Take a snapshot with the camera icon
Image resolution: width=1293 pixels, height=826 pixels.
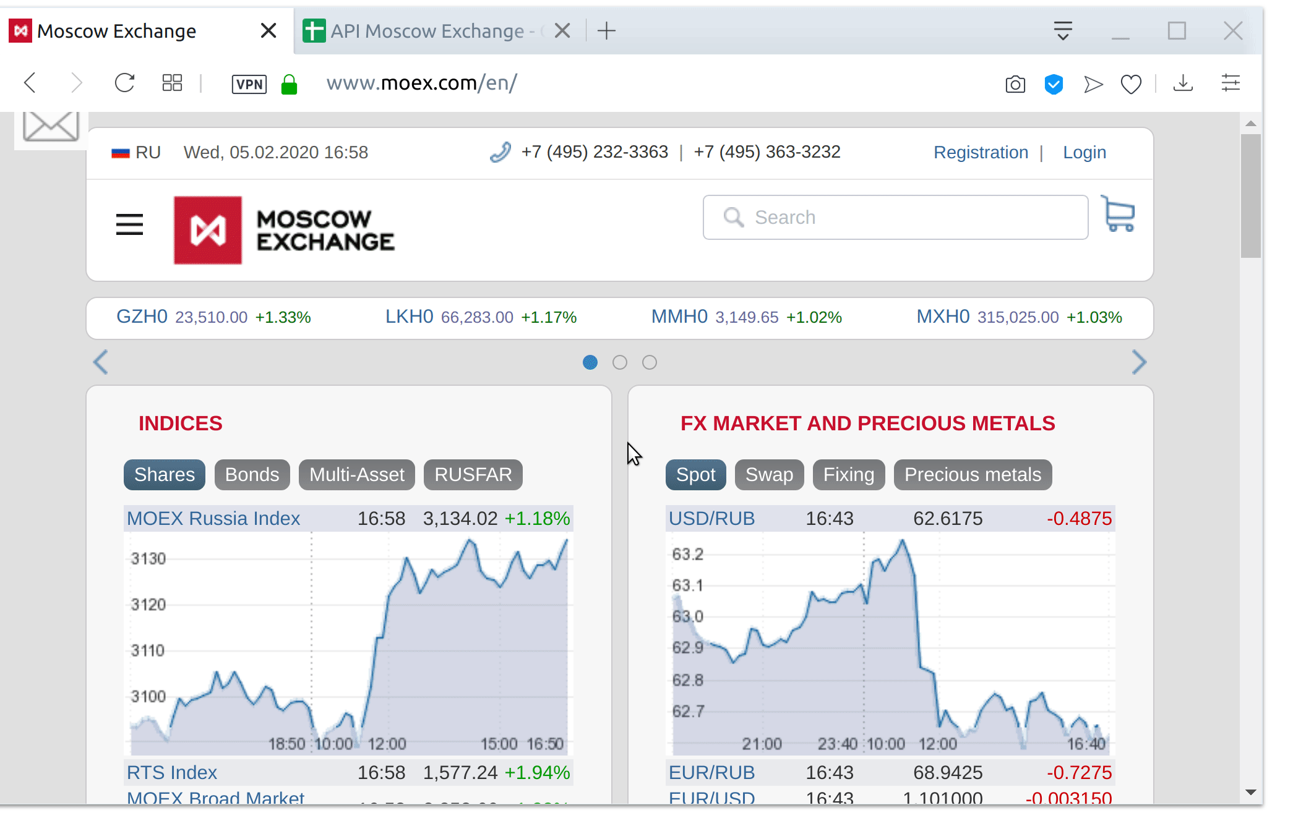[1015, 84]
